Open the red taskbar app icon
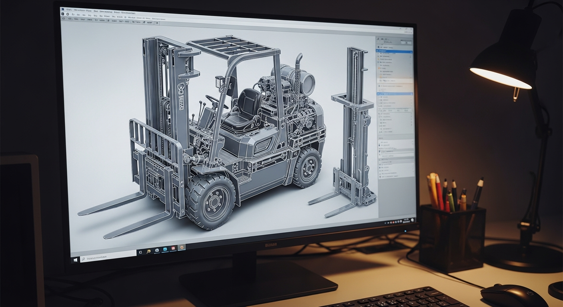Screen dimensions: 563x307 click(x=173, y=248)
